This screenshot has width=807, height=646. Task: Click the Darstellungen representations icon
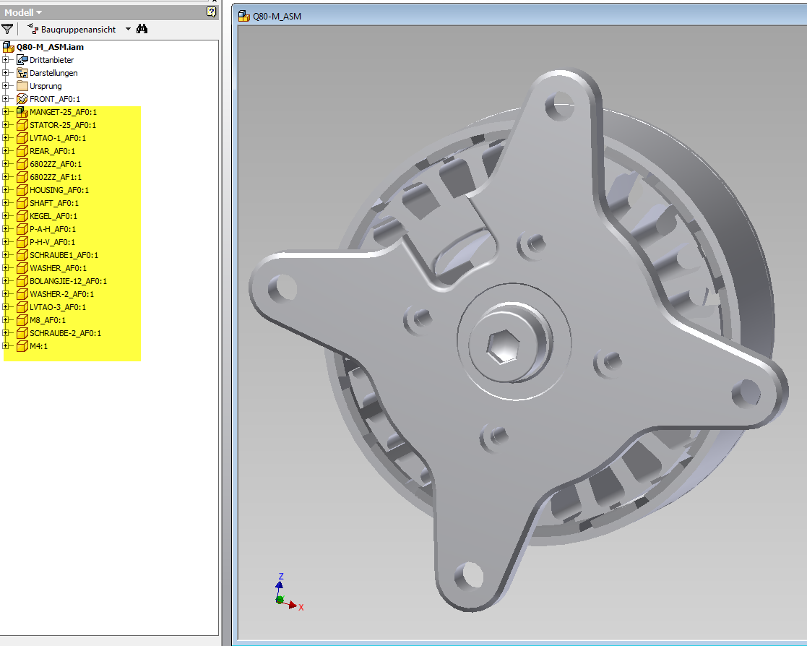(22, 72)
